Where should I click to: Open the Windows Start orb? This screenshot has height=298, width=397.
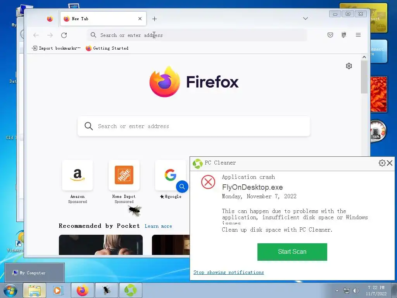(10, 290)
